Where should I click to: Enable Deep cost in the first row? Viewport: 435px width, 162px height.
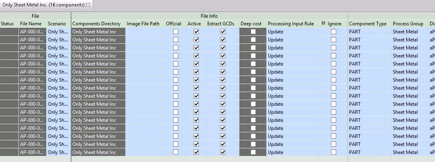click(253, 32)
